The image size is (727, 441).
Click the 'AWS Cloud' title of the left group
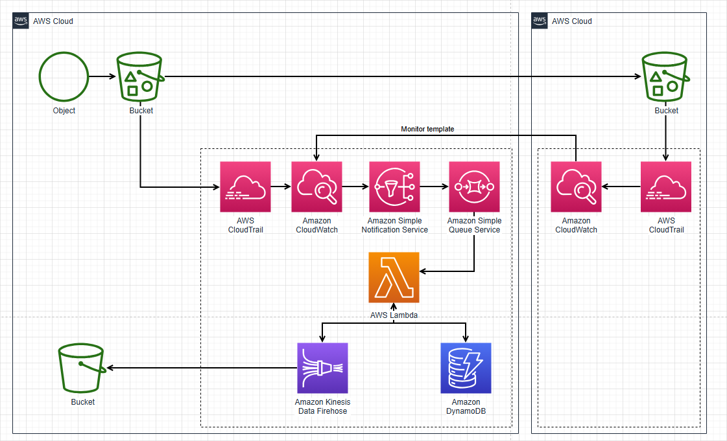pos(53,21)
